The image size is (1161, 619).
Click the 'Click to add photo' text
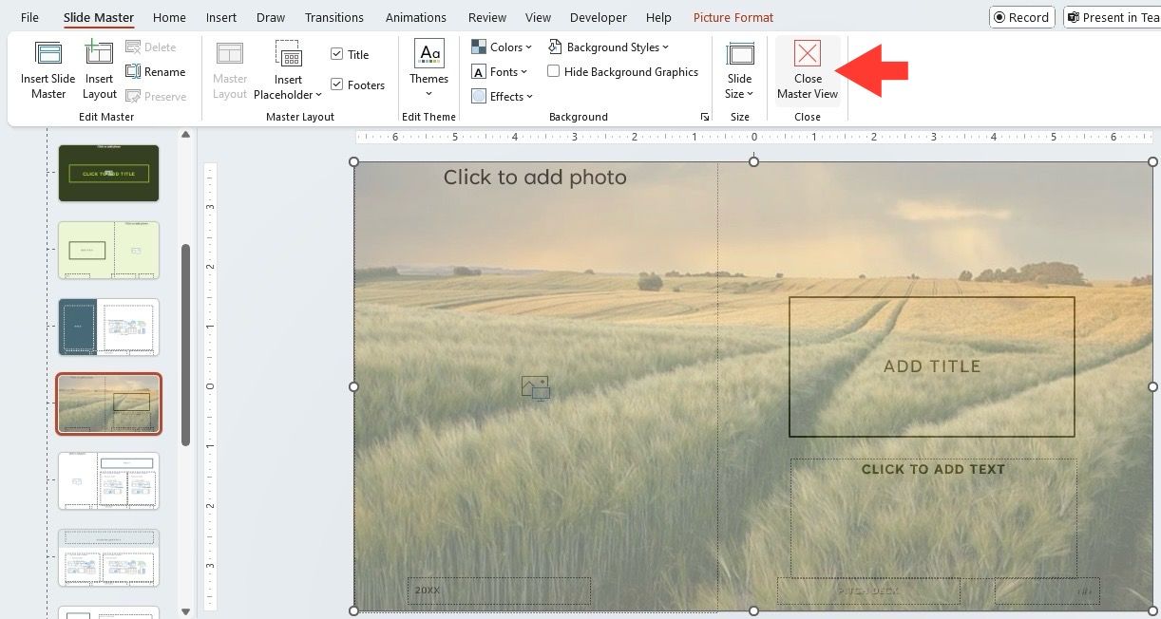point(535,178)
